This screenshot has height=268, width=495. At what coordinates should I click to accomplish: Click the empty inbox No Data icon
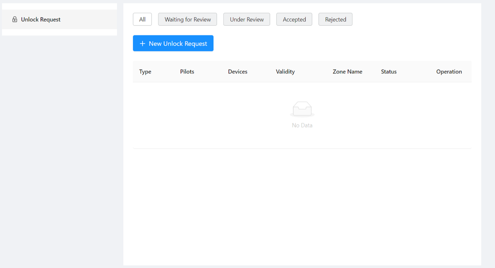click(x=302, y=108)
